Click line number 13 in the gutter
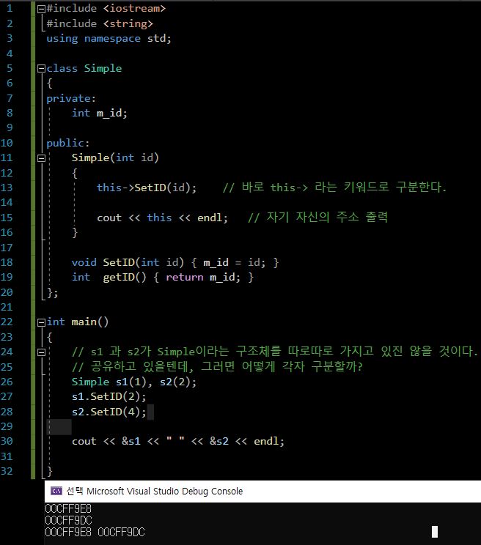Viewport: 481px width, 545px height. [x=7, y=188]
